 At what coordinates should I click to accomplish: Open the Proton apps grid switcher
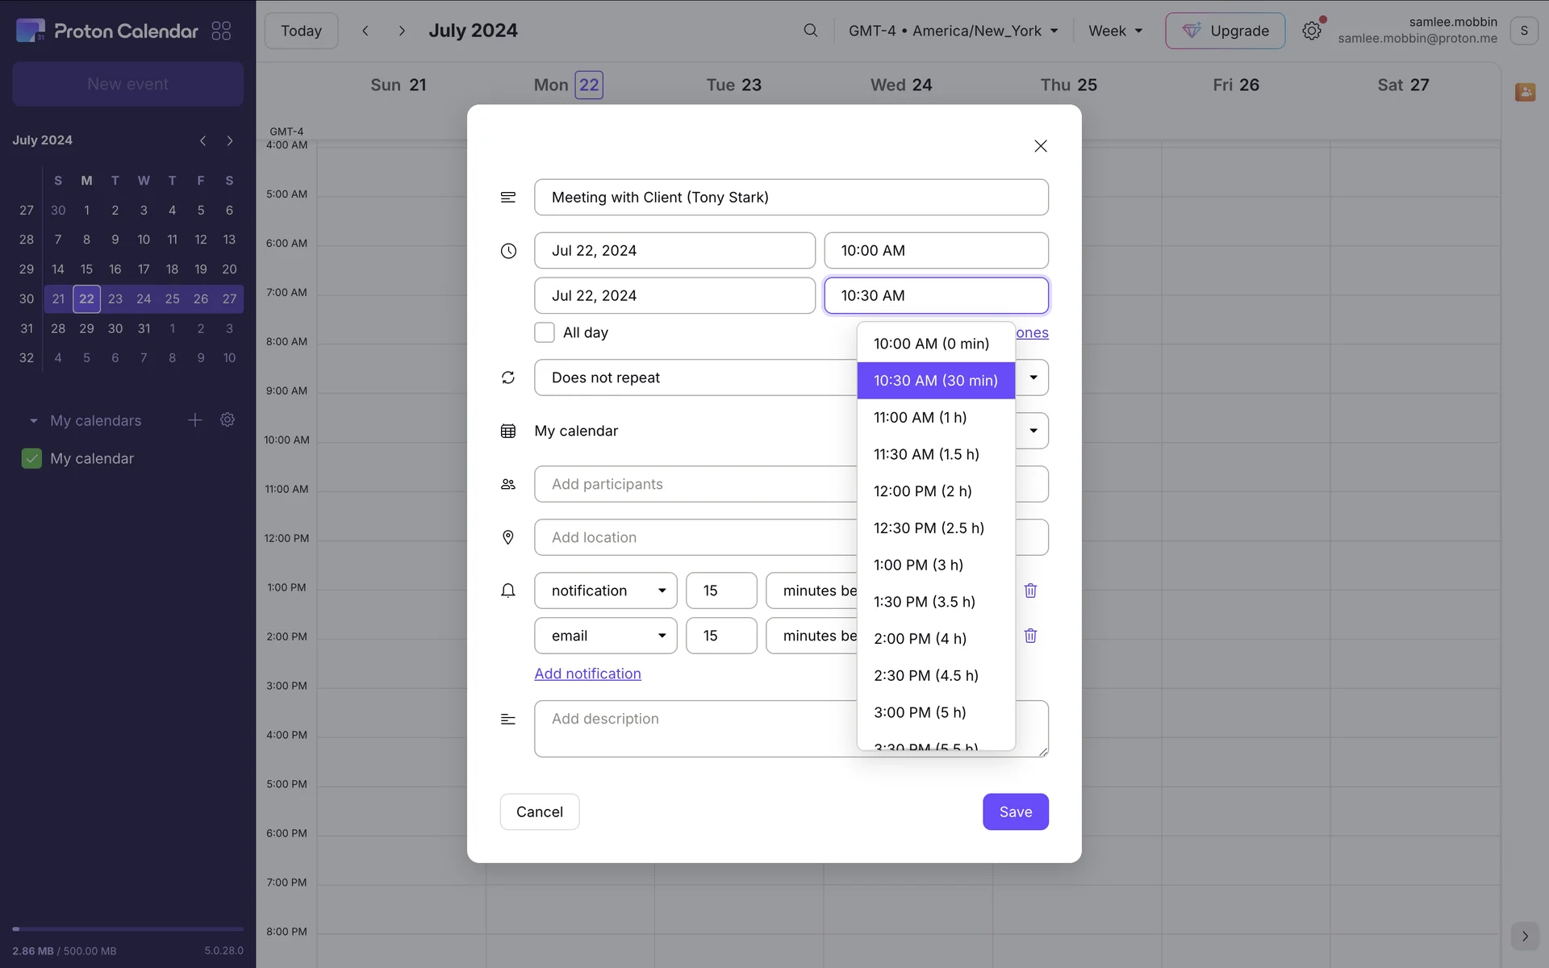tap(221, 31)
